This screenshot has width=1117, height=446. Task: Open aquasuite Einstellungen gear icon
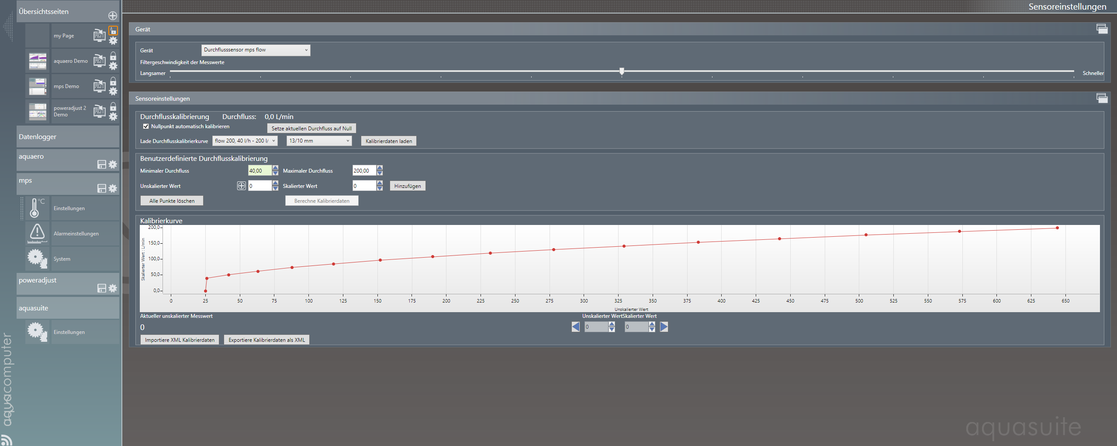tap(37, 331)
